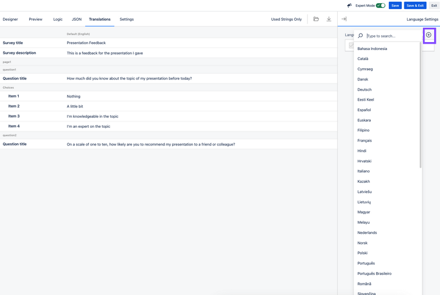Toggle Expert Mode switch off
Image resolution: width=440 pixels, height=295 pixels.
tap(380, 5)
